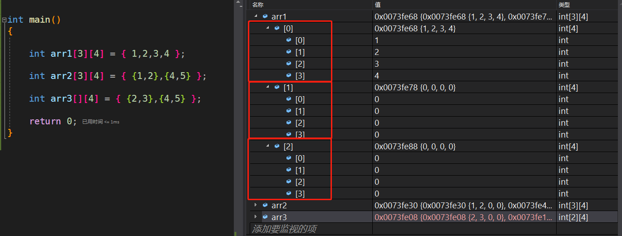Image resolution: width=622 pixels, height=236 pixels.
Task: Click the 已用时间 <= 1ms perf tip
Action: tap(101, 122)
